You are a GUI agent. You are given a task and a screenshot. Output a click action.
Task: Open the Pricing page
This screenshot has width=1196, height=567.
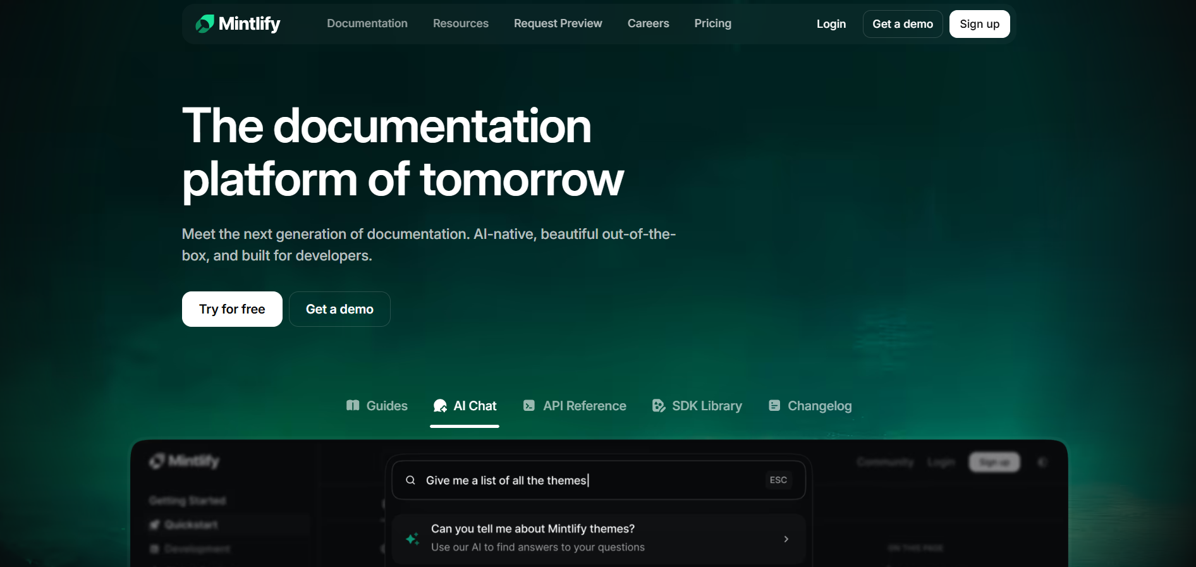point(712,23)
